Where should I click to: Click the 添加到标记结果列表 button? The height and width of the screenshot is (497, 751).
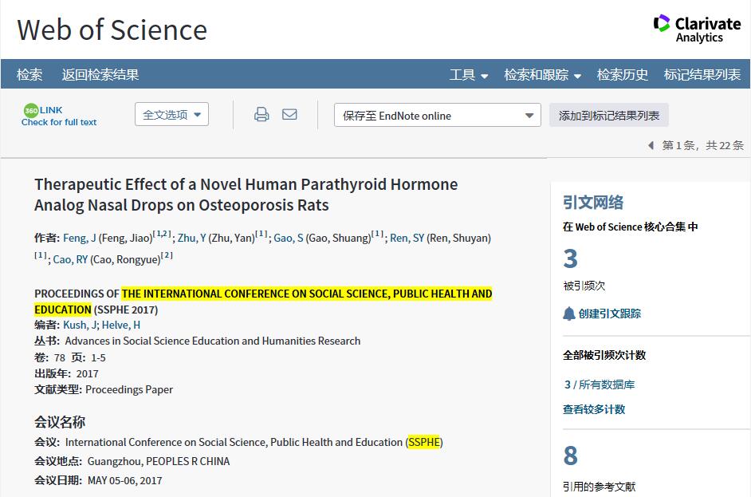click(609, 116)
